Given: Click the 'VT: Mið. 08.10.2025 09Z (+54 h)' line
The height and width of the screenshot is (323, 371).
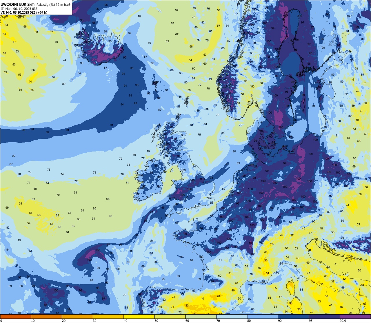Looking at the screenshot, I should 24,12.
